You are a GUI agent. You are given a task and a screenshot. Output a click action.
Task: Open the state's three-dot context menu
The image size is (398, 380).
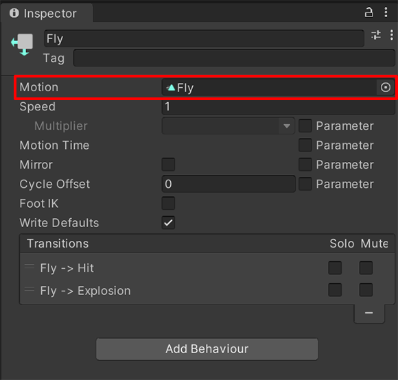pyautogui.click(x=392, y=35)
